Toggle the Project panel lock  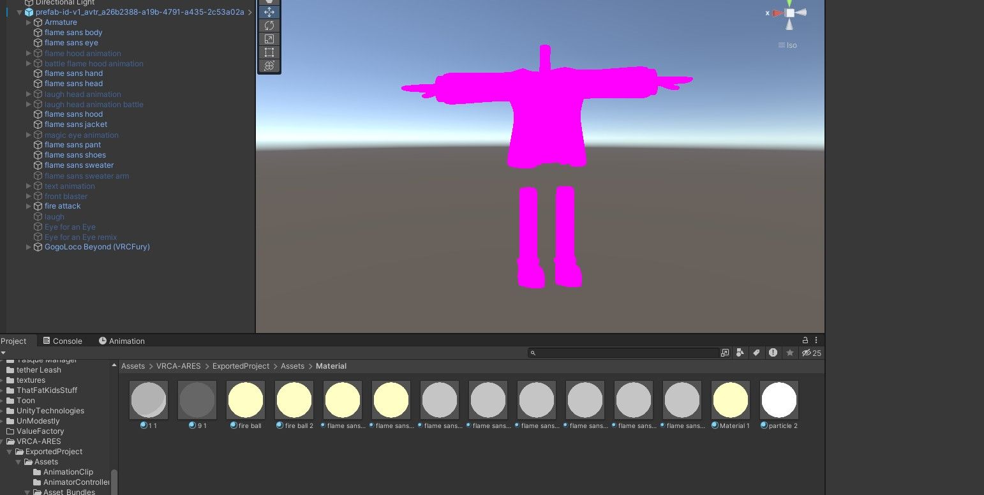point(805,341)
